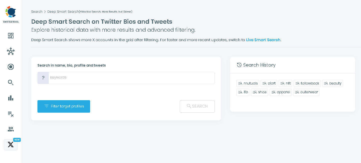Open the Live Smart Search link
The width and height of the screenshot is (361, 163).
[263, 40]
